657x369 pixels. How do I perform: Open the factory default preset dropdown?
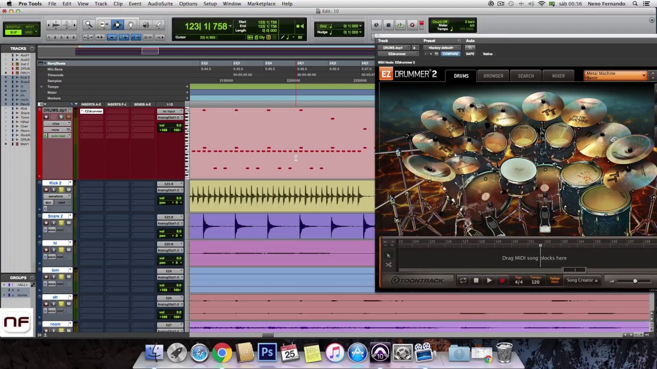click(442, 48)
